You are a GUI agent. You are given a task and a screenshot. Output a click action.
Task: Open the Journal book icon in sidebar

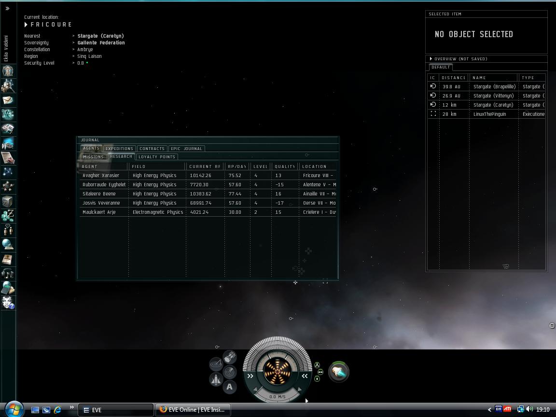point(7,259)
